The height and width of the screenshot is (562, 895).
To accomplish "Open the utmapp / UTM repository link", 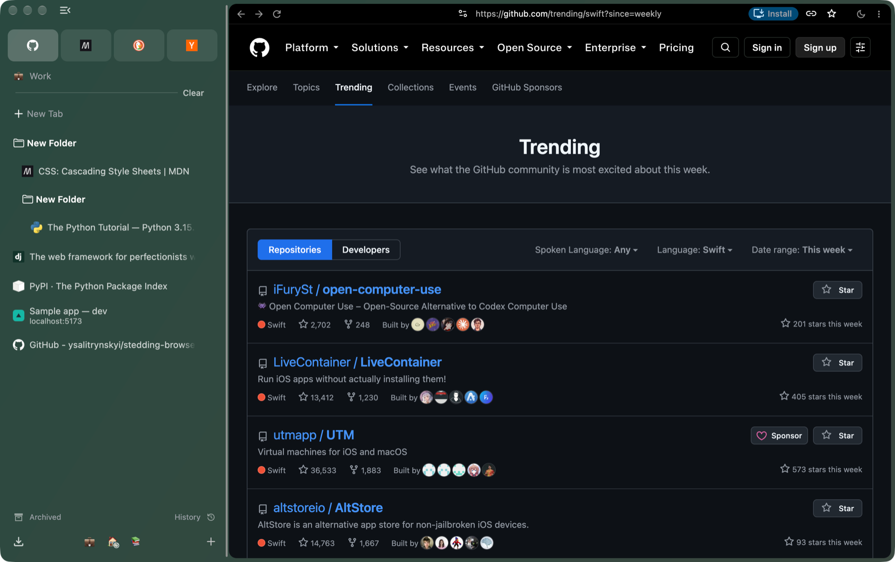I will [x=314, y=435].
